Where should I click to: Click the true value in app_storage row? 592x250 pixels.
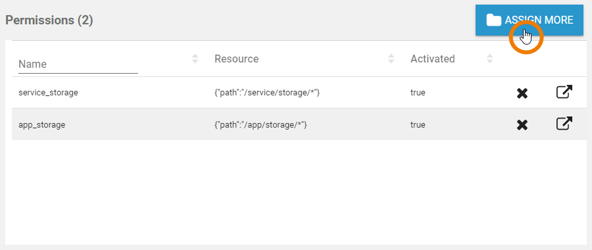pyautogui.click(x=418, y=124)
